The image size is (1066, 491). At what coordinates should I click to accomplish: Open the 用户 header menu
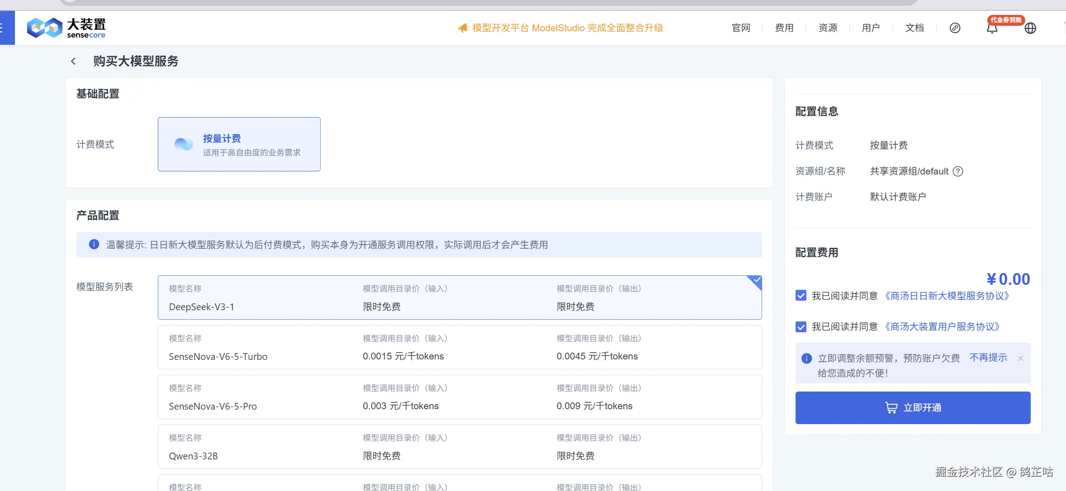871,28
